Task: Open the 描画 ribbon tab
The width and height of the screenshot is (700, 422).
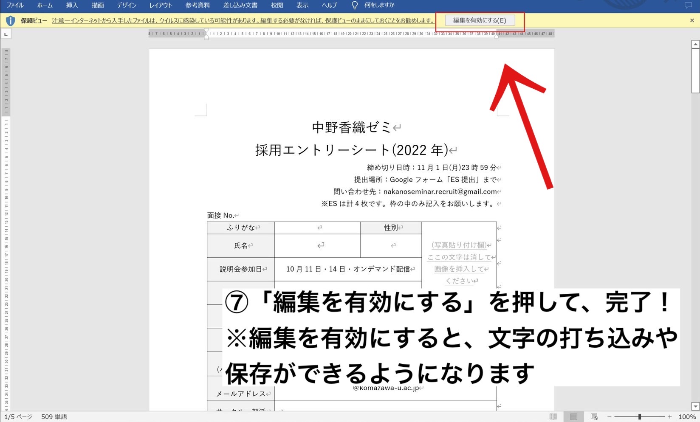Action: [x=98, y=5]
